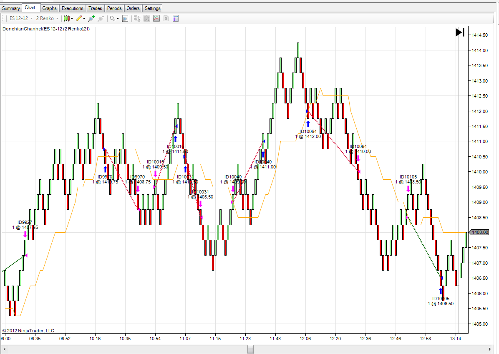Open the Trades tab
Screen dimensions: 499x354
click(x=95, y=8)
